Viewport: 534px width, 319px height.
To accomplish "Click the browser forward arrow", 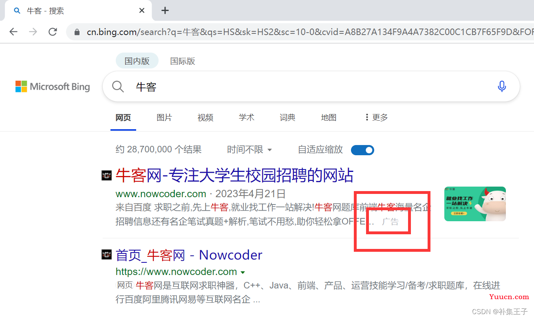I will pyautogui.click(x=33, y=32).
